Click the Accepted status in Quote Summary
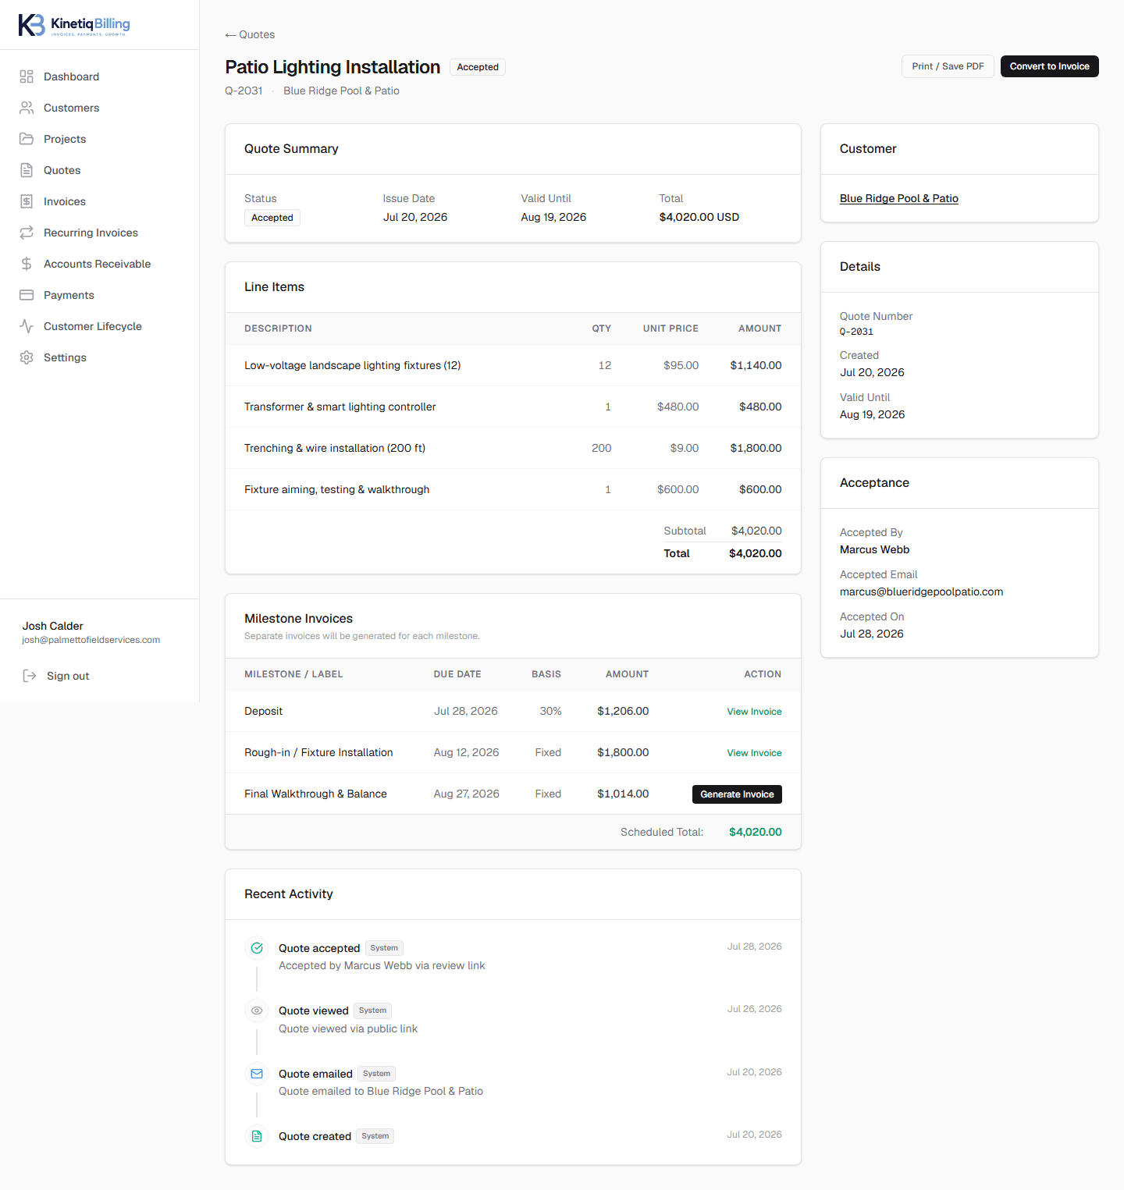 click(x=272, y=218)
